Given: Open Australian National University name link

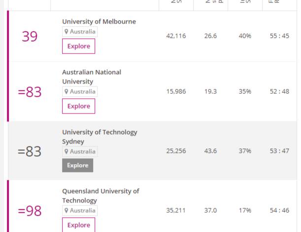Looking at the screenshot, I should coord(92,77).
